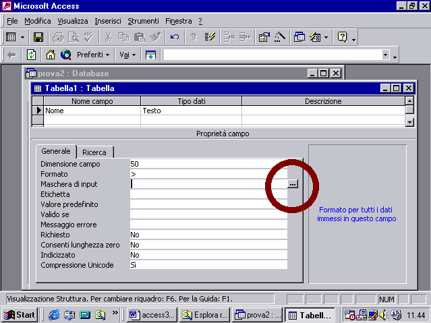Select the Nome row selector
The width and height of the screenshot is (431, 323).
point(38,111)
